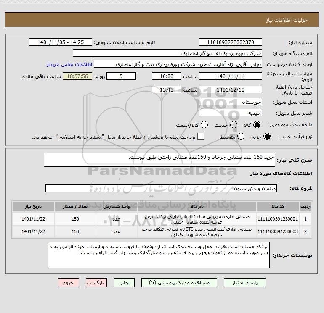Click the general need description box
The image size is (324, 313).
pyautogui.click(x=159, y=160)
